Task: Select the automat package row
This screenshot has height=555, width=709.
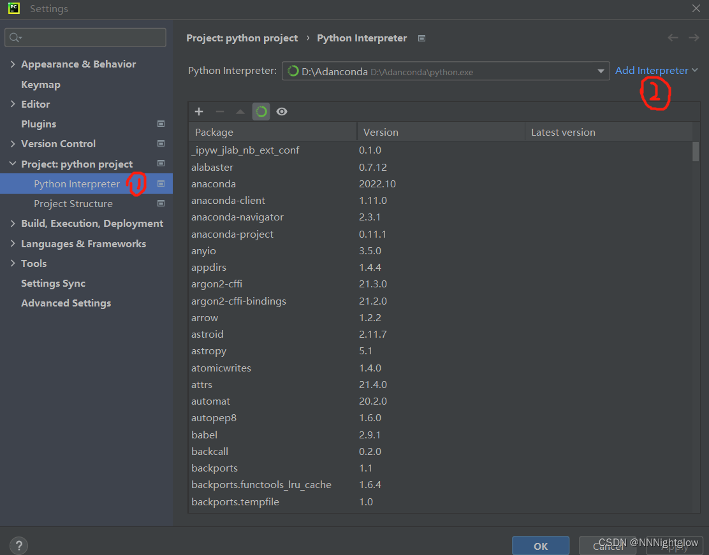Action: tap(441, 401)
